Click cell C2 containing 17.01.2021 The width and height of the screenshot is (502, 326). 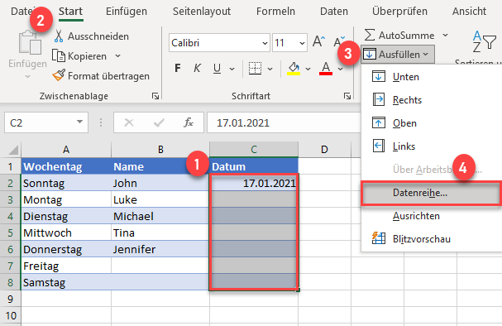coord(254,183)
